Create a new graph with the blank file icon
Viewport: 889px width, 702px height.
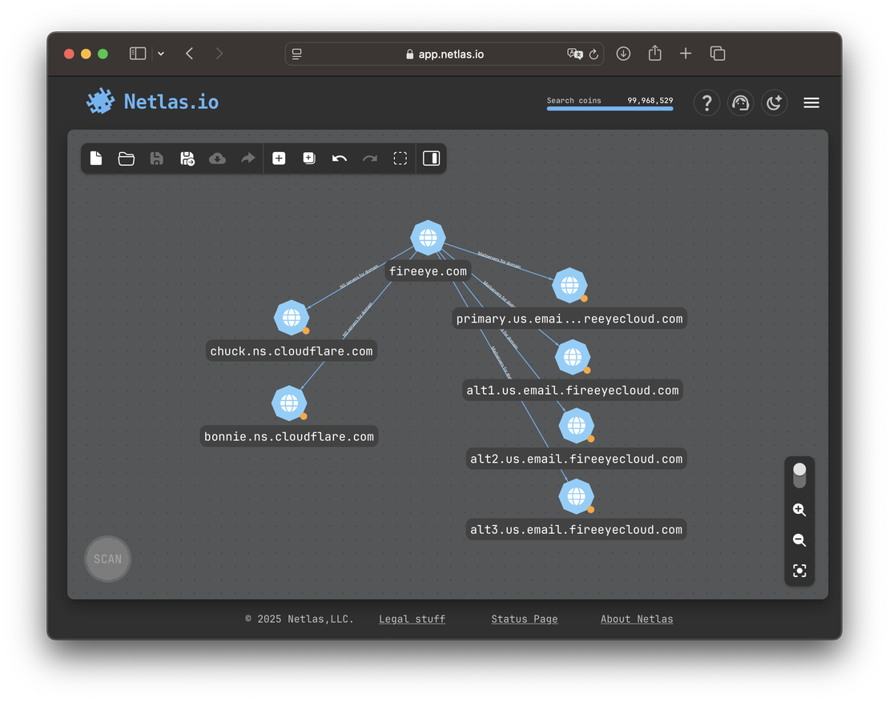pos(96,158)
